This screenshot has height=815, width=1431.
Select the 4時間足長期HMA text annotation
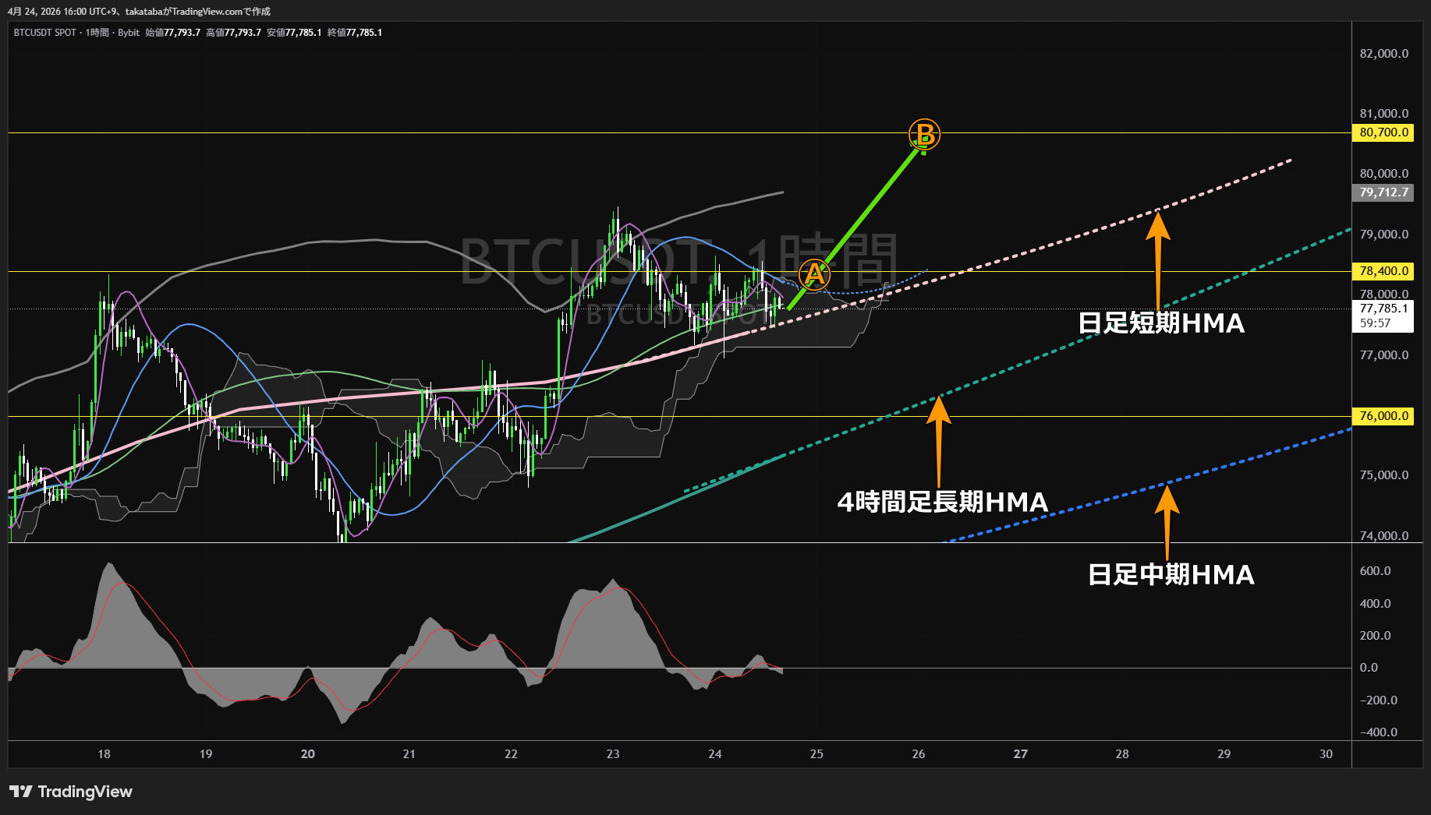(943, 502)
